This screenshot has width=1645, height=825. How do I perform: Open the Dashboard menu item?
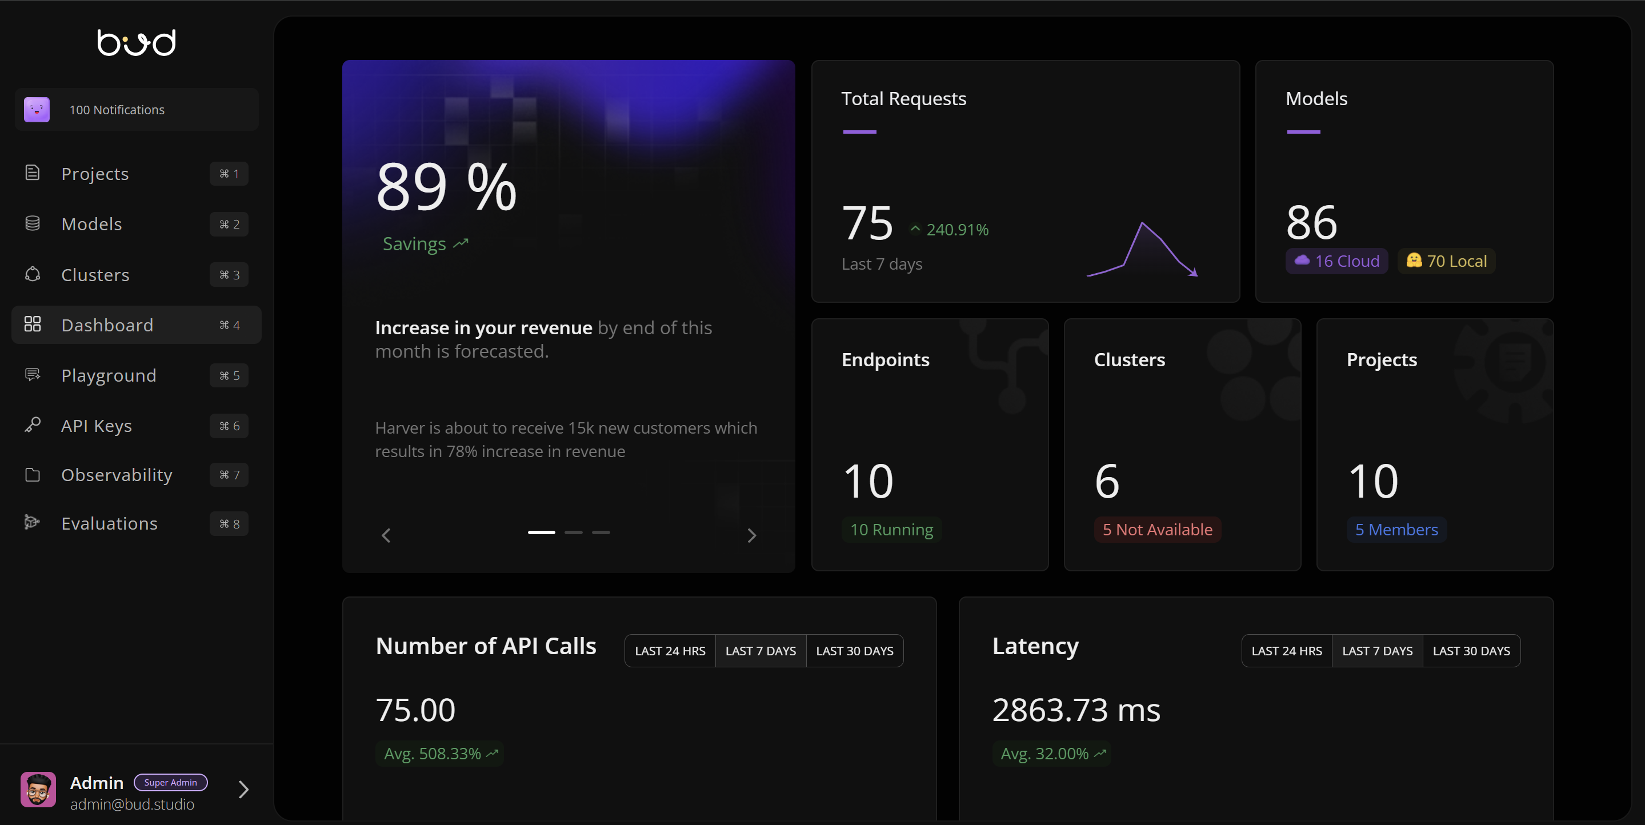click(x=107, y=325)
